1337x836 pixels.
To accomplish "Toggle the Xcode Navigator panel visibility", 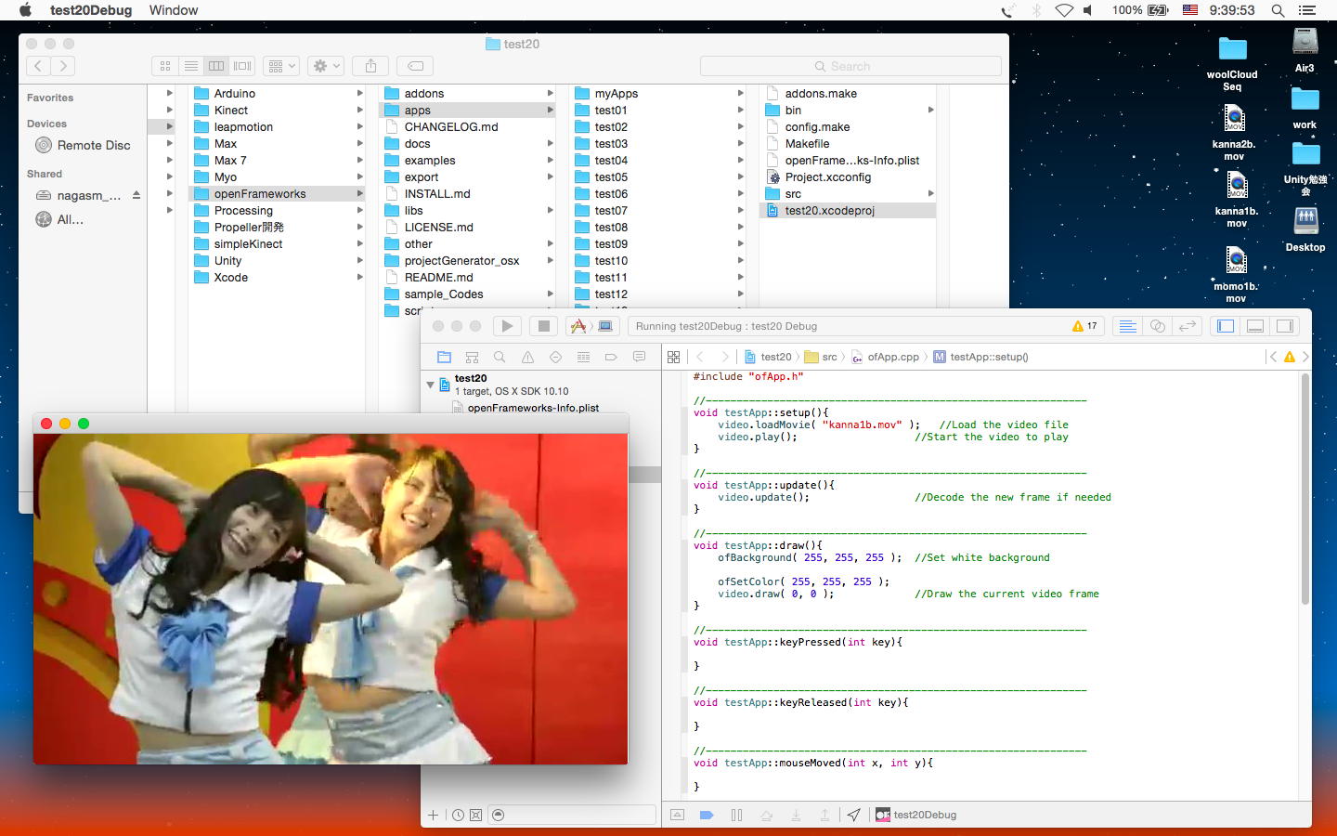I will tap(1226, 326).
